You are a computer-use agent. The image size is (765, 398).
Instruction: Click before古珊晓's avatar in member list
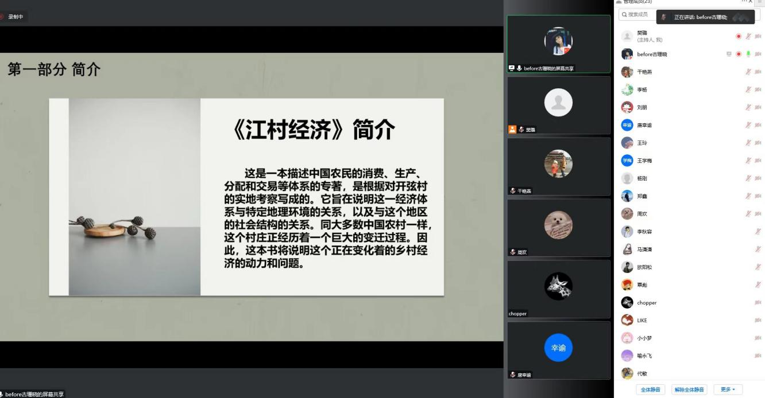click(x=627, y=54)
